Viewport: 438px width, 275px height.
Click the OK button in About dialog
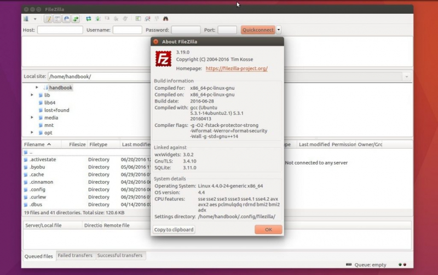click(268, 230)
